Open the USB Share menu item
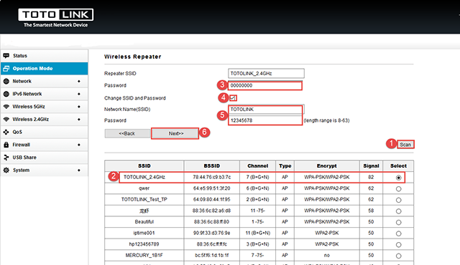This screenshot has height=265, width=460. click(x=44, y=158)
